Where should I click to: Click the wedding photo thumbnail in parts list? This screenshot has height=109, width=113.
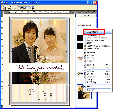point(81,92)
